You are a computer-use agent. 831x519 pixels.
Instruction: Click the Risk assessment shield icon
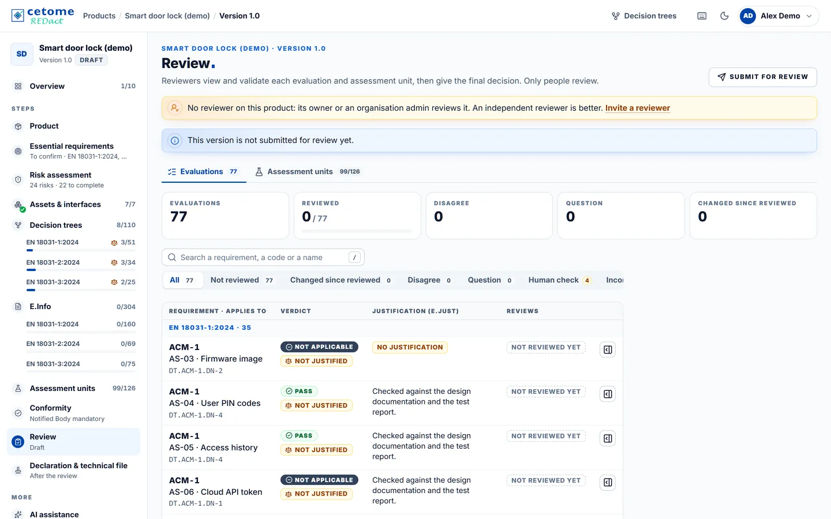pos(18,180)
